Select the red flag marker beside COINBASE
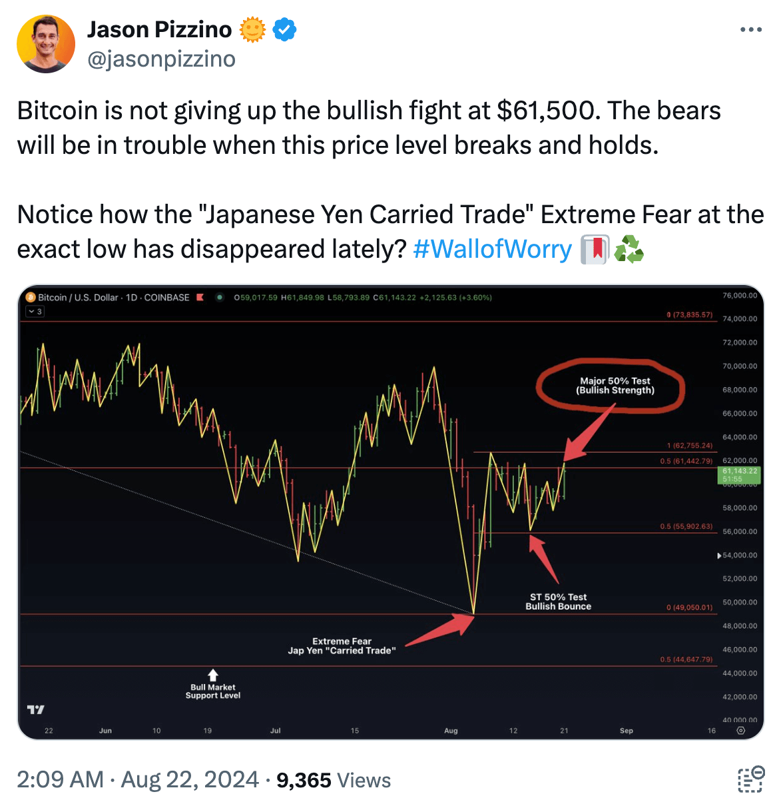The width and height of the screenshot is (783, 806). tap(200, 298)
